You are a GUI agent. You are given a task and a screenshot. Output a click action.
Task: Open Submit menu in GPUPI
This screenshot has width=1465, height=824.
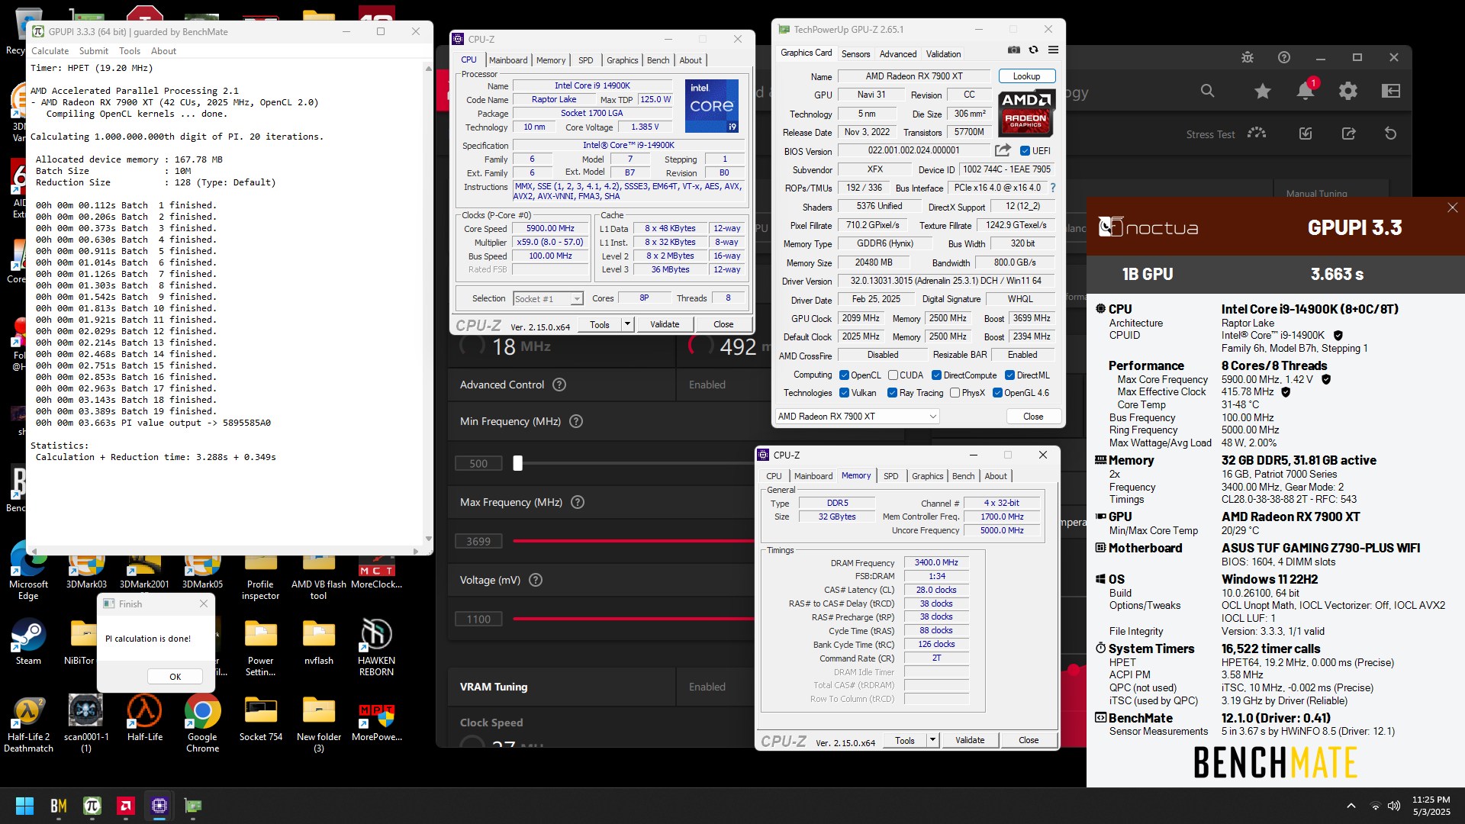tap(93, 51)
